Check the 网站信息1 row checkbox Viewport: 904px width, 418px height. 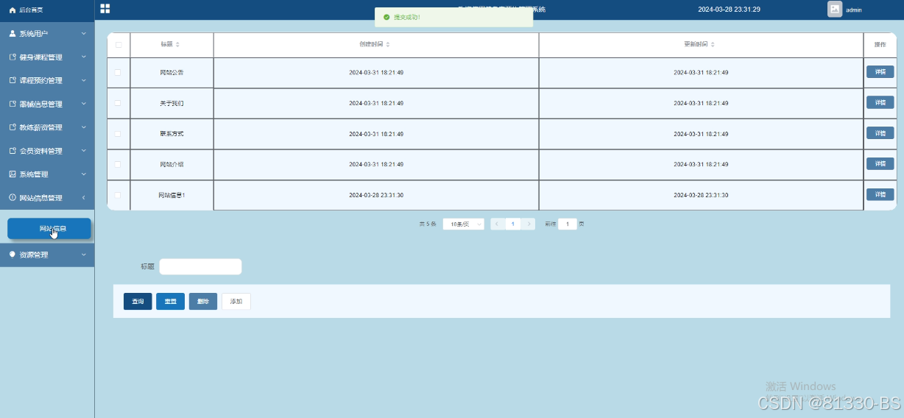[118, 195]
